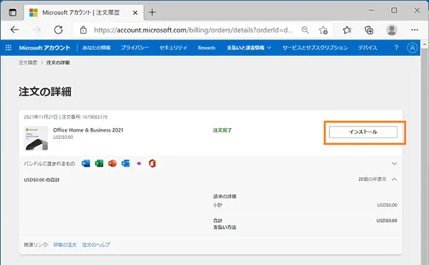Open the zoom magnifier icon in address bar
The image size is (429, 265).
pyautogui.click(x=305, y=30)
